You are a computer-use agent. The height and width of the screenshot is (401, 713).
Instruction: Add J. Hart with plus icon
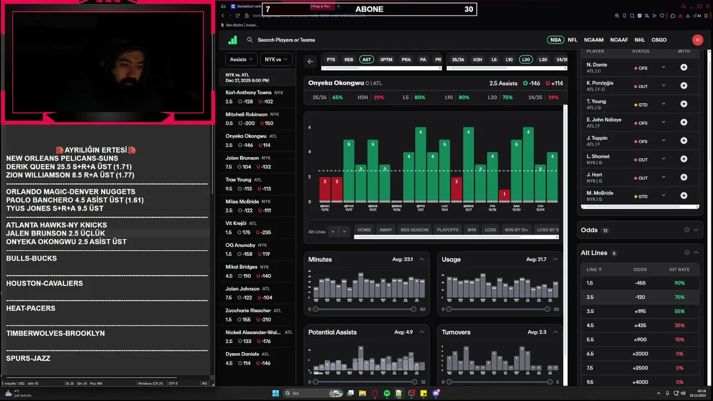pos(683,178)
